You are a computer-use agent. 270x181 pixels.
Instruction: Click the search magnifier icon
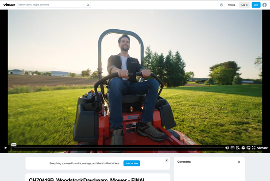click(88, 5)
